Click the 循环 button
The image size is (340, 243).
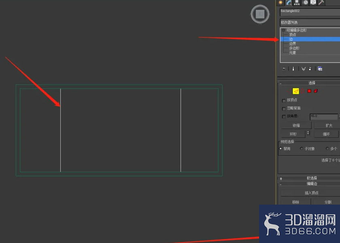(326, 134)
